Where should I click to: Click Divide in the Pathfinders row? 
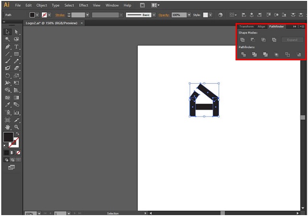243,54
